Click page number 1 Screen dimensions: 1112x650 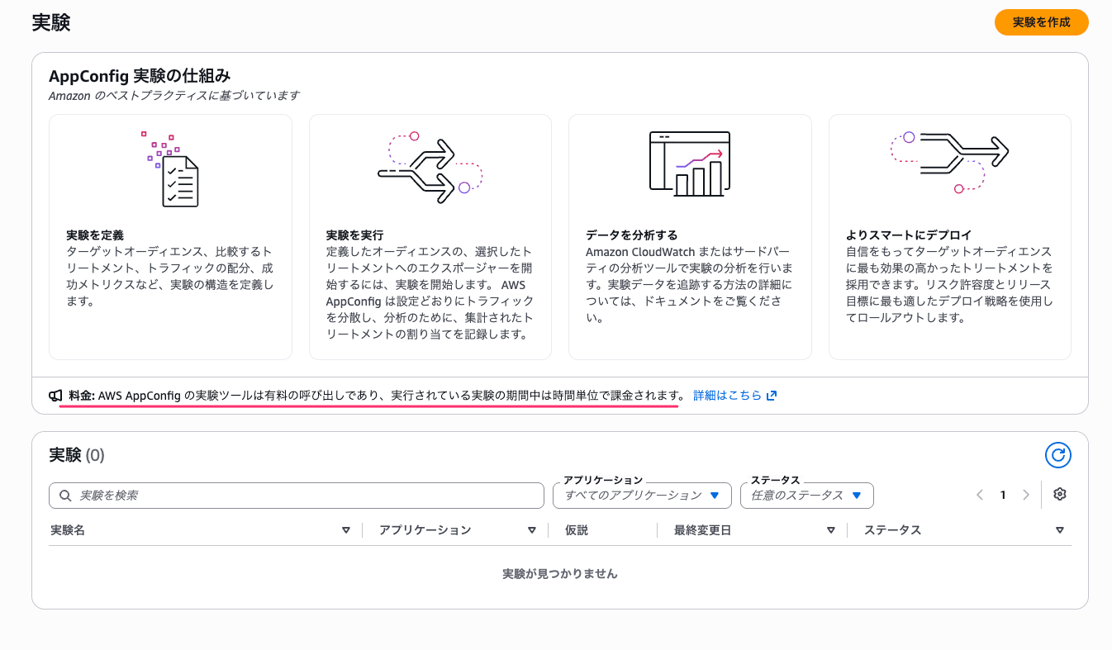pyautogui.click(x=1003, y=495)
